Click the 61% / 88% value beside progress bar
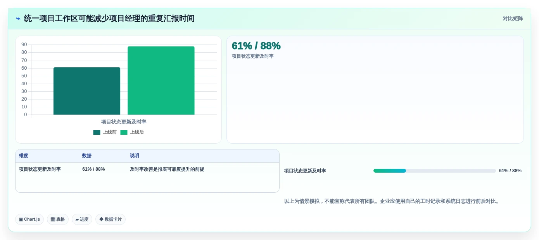Viewport: 539px width, 240px height. coord(510,171)
